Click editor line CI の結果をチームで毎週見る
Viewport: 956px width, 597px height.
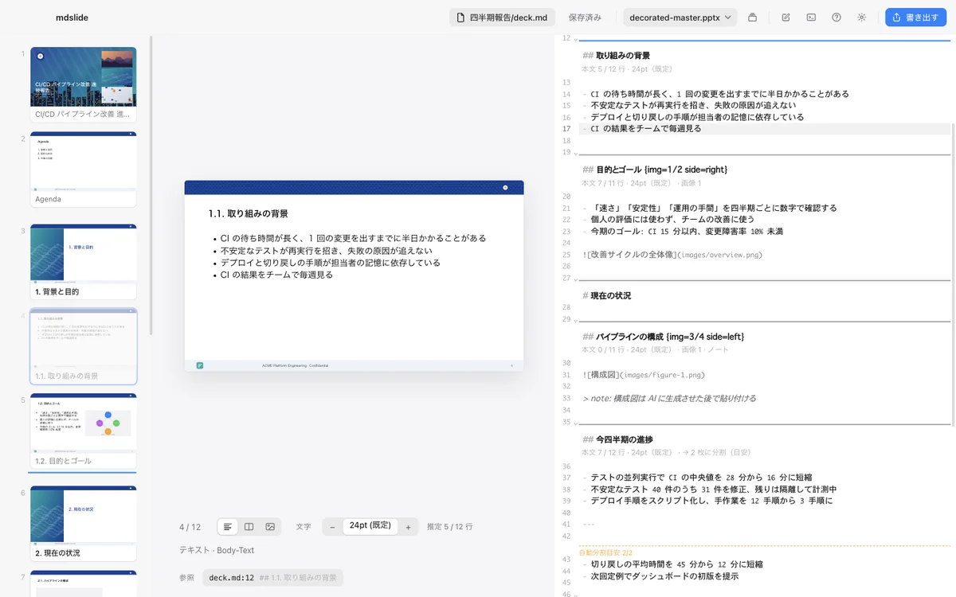coord(765,129)
